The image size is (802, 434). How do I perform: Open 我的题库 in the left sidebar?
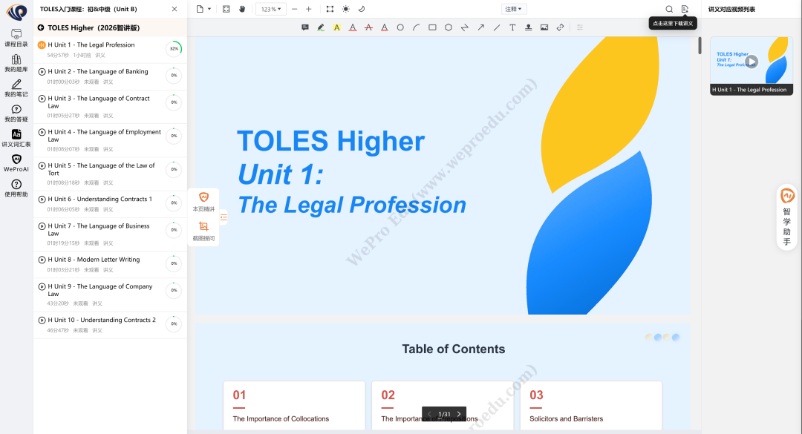tap(16, 63)
